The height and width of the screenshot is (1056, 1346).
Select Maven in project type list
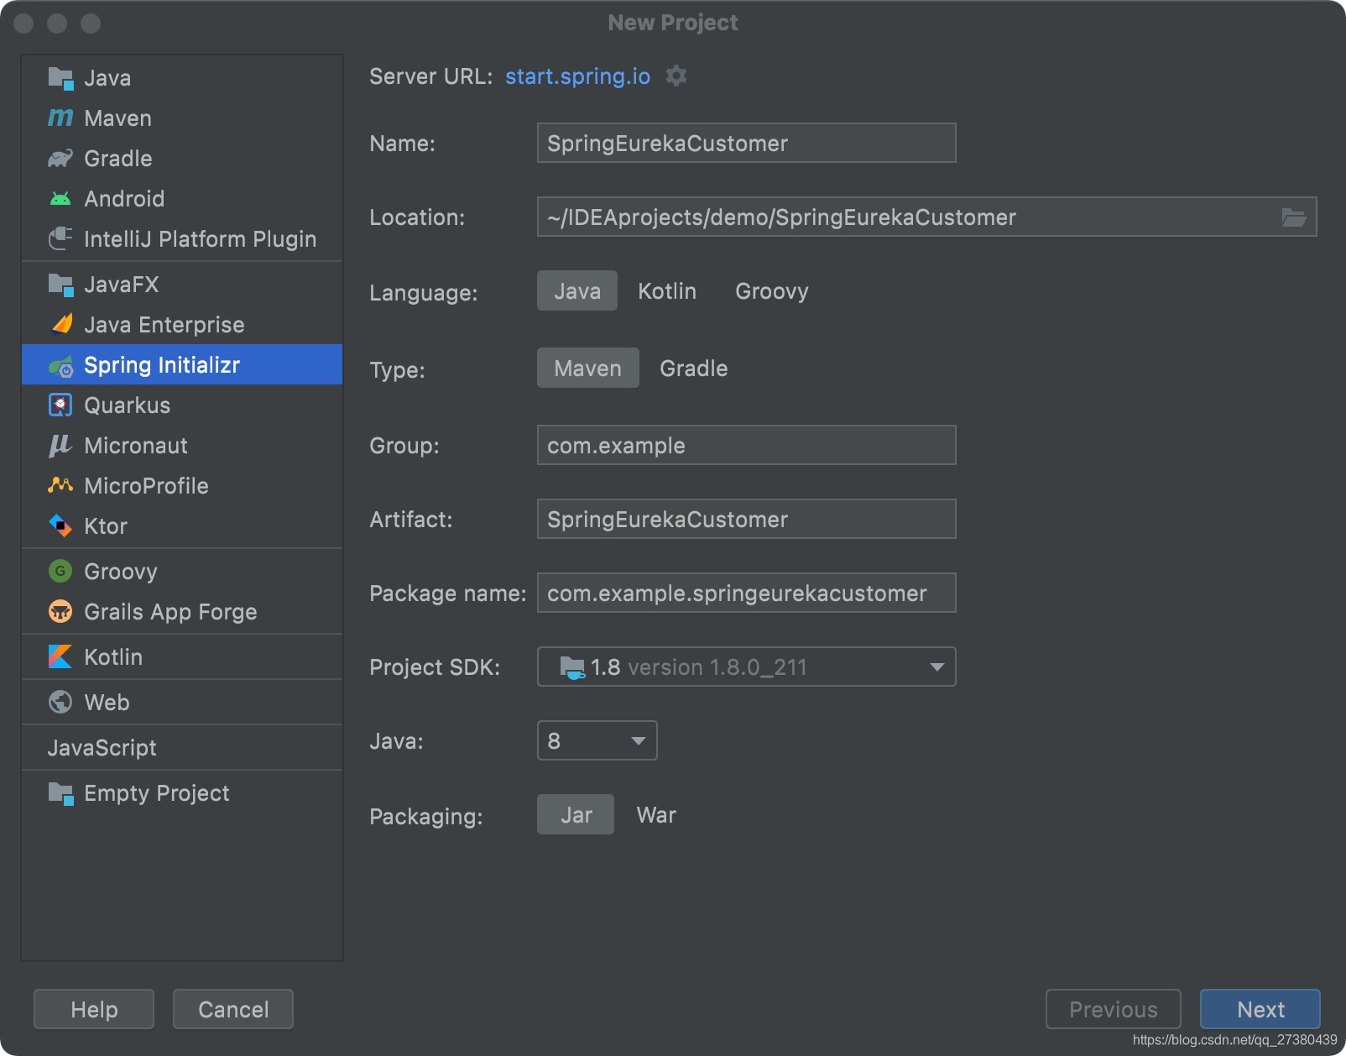(182, 118)
